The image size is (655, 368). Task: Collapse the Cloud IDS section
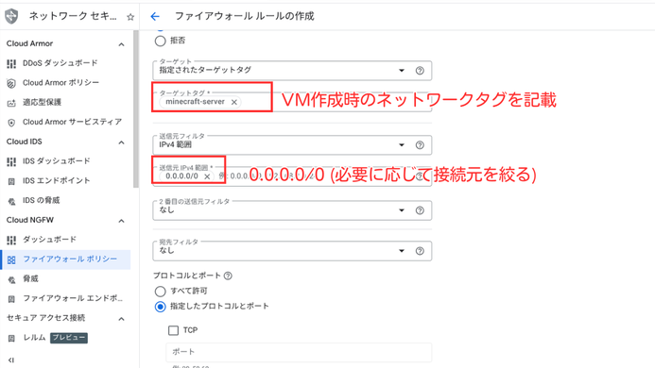click(121, 142)
